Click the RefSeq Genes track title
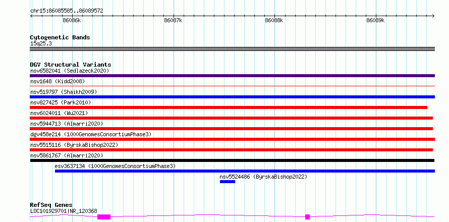The width and height of the screenshot is (449, 222). [x=51, y=205]
